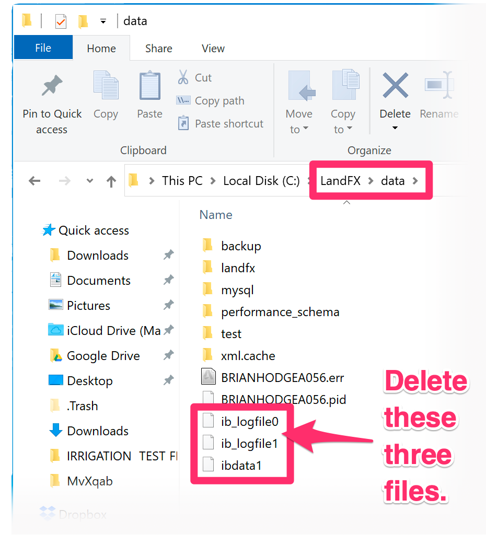This screenshot has width=486, height=556.
Task: Open .Trash in navigation pane
Action: tap(74, 406)
